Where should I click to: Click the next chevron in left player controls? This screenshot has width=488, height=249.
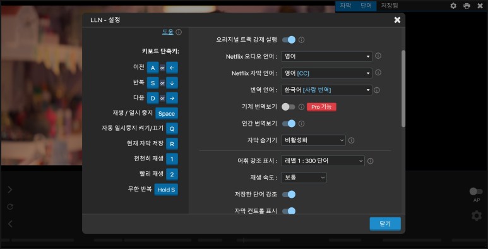10,190
